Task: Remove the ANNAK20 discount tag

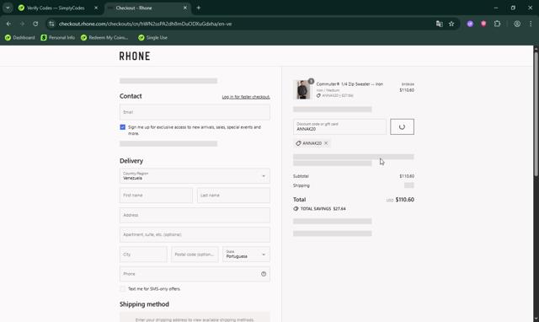Action: (x=326, y=143)
